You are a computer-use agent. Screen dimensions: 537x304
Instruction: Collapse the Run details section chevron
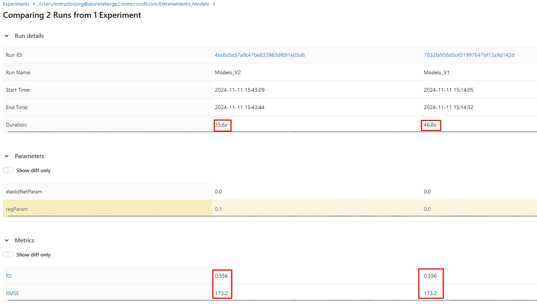click(7, 36)
